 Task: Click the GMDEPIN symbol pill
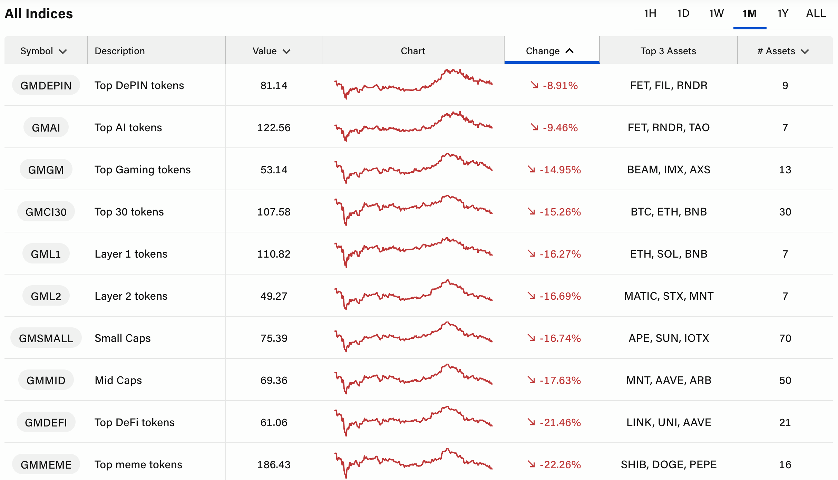(46, 85)
